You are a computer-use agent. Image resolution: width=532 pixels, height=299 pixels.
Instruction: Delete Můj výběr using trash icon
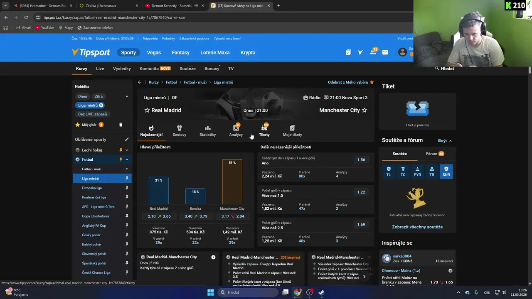tap(121, 125)
